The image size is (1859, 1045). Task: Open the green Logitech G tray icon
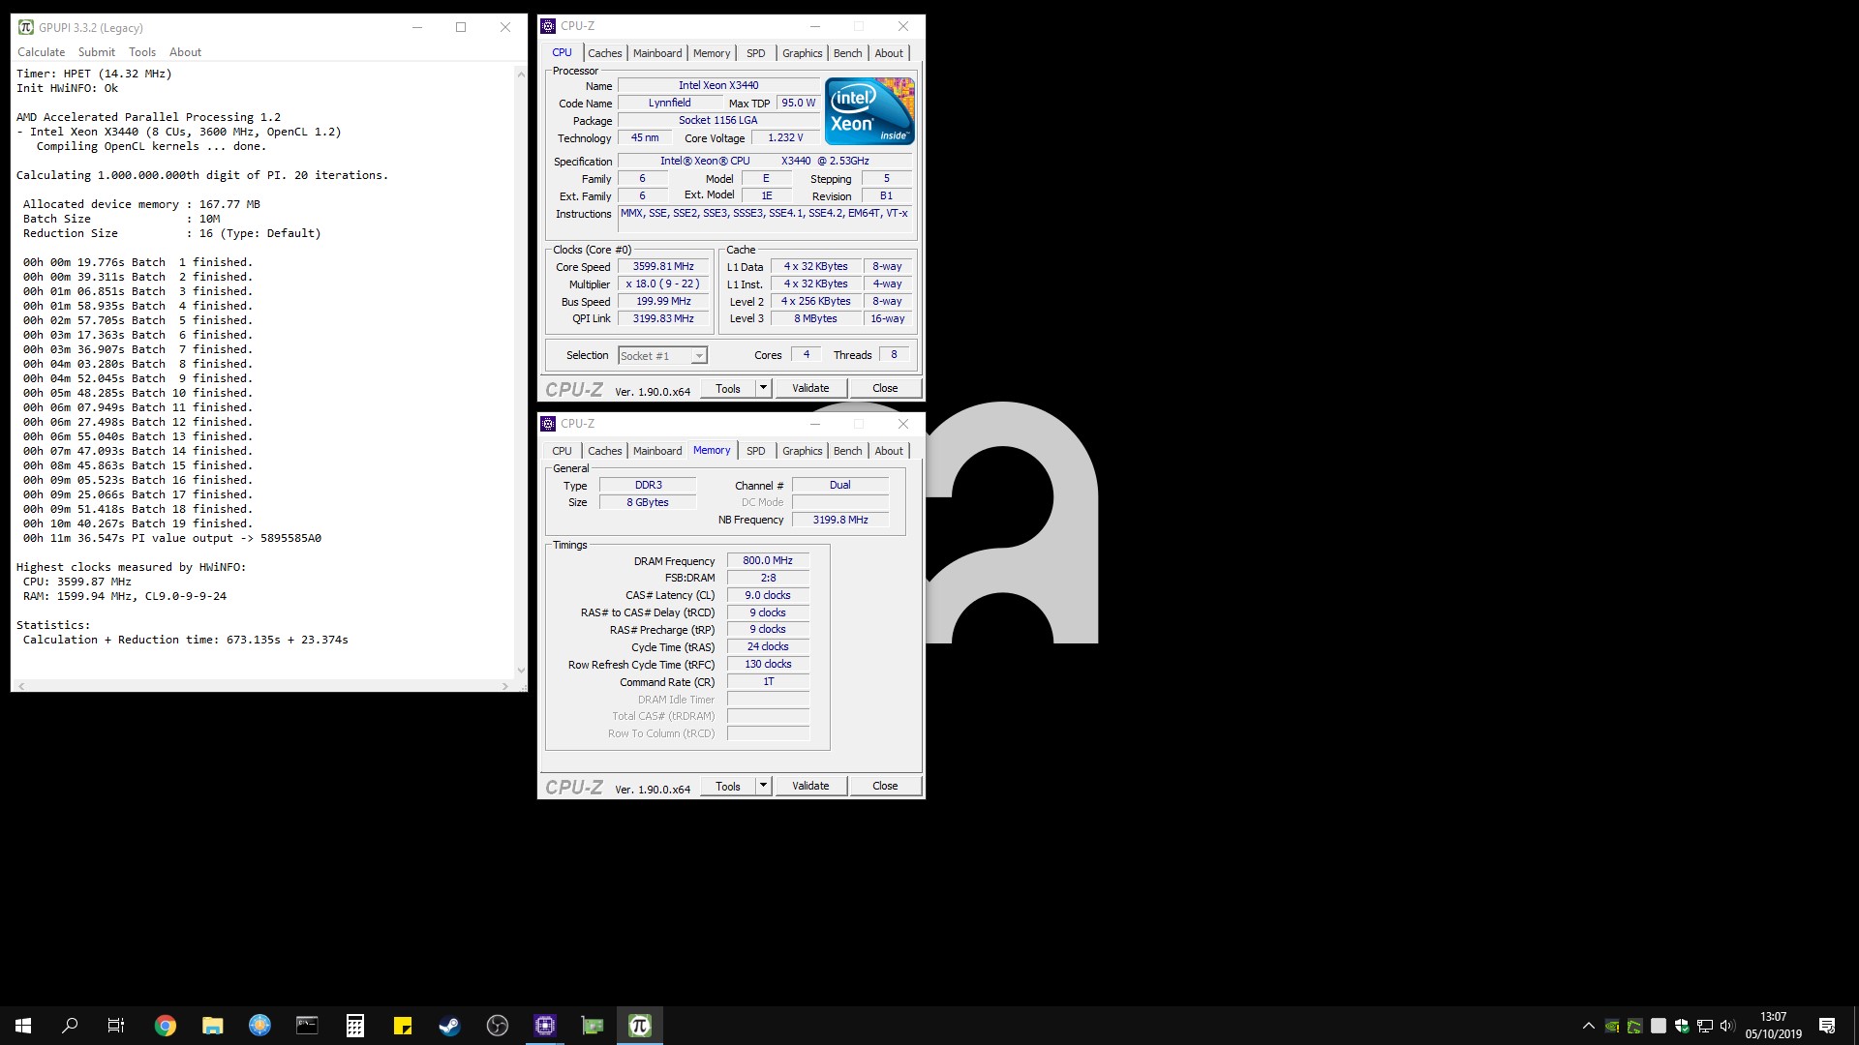pos(1635,1026)
